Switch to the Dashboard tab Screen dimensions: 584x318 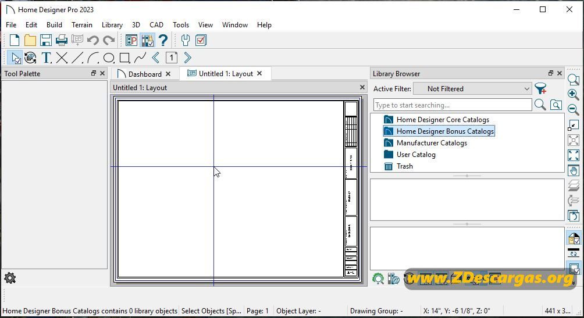coord(145,74)
